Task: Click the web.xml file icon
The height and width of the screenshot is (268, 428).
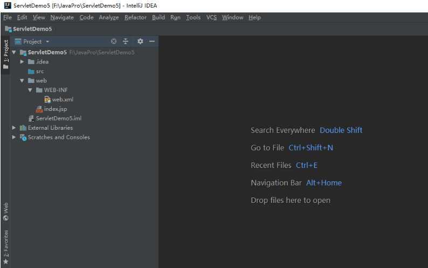Action: coord(47,100)
